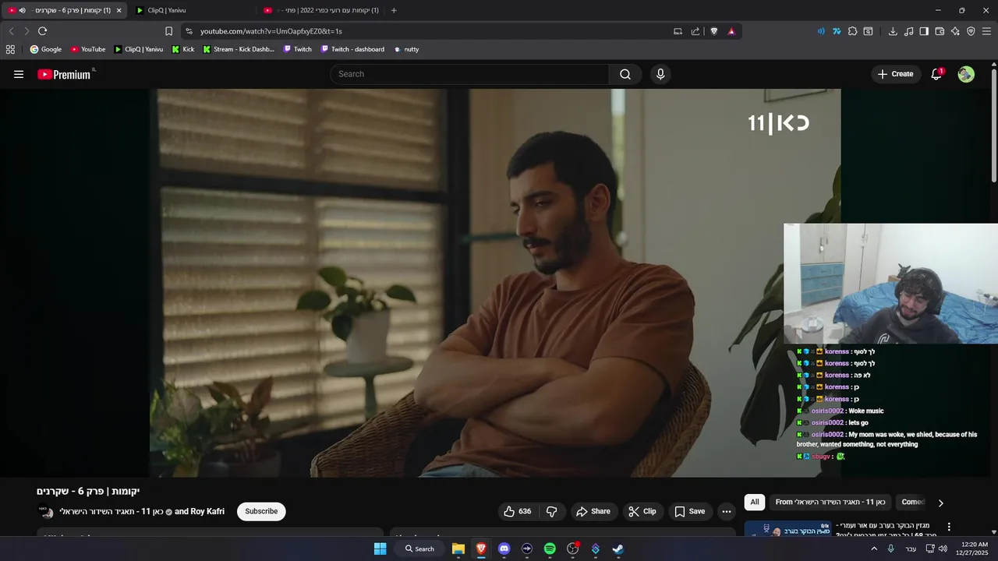Screen dimensions: 998x561
Task: Open the כאן 11 channel link
Action: [x=111, y=511]
